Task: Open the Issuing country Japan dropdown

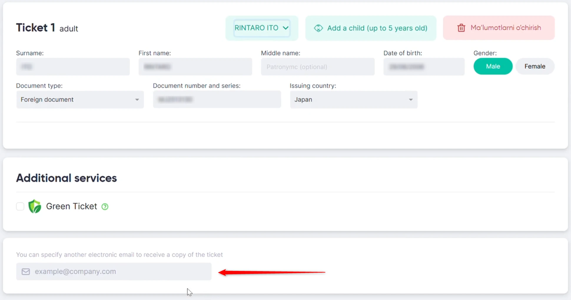Action: click(354, 100)
